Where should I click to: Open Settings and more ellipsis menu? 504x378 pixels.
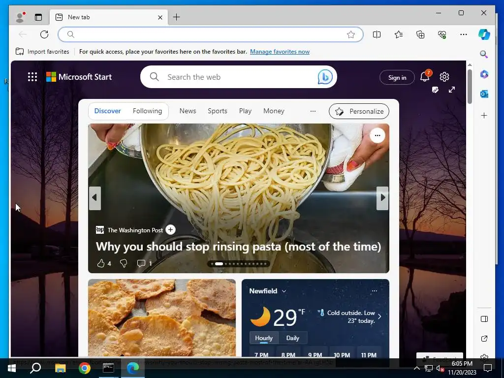(x=464, y=34)
